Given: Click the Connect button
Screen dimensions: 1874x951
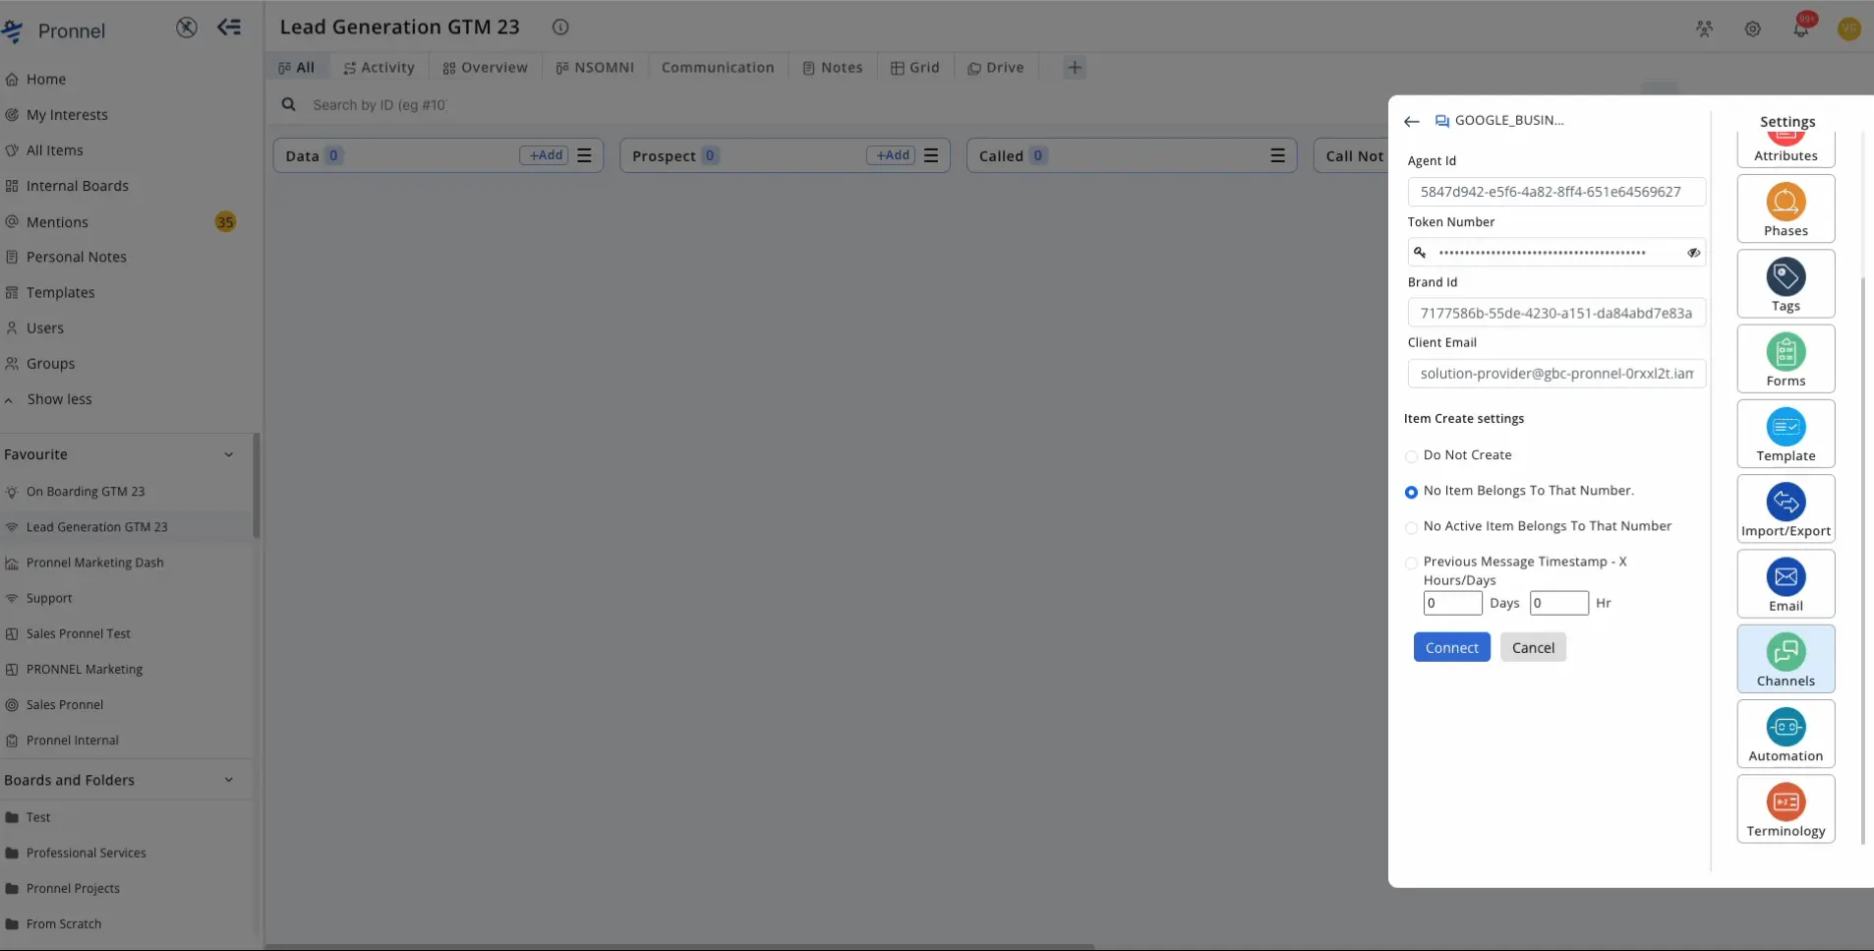Looking at the screenshot, I should (1451, 647).
